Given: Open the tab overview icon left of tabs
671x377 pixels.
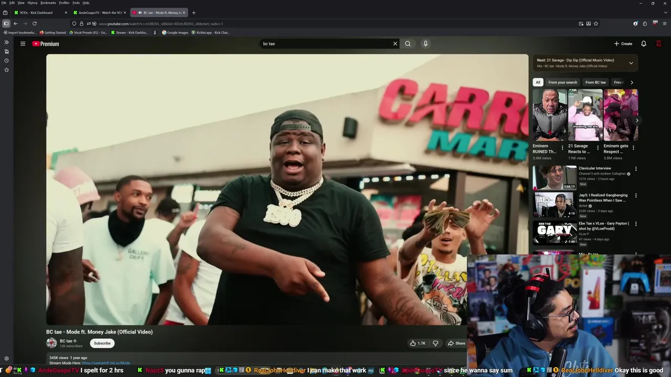Looking at the screenshot, I should click(x=5, y=13).
